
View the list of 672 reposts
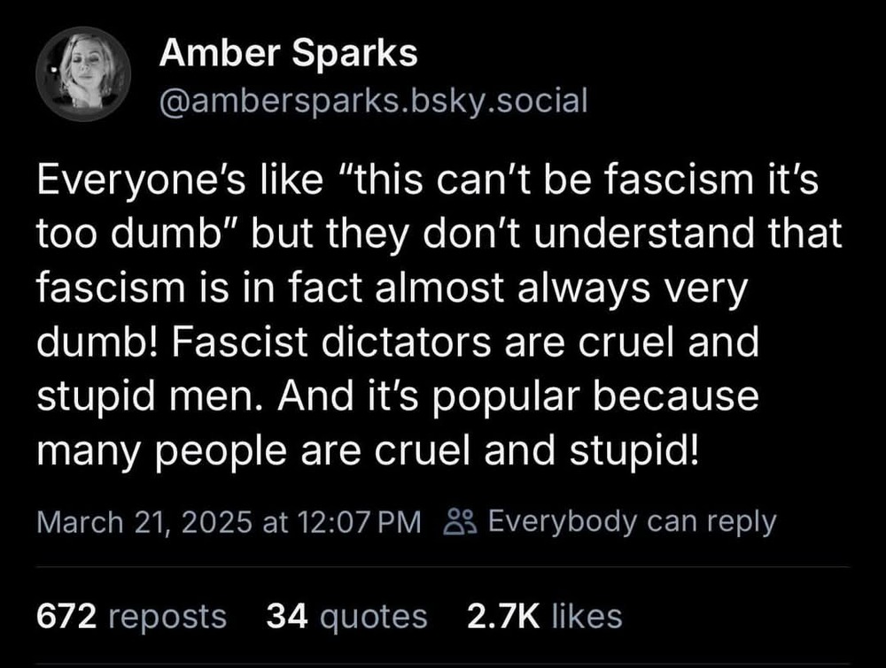click(x=132, y=616)
